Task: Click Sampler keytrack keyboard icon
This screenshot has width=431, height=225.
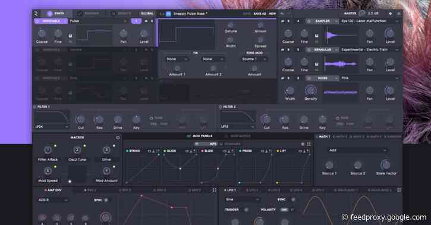Action: 317,36
